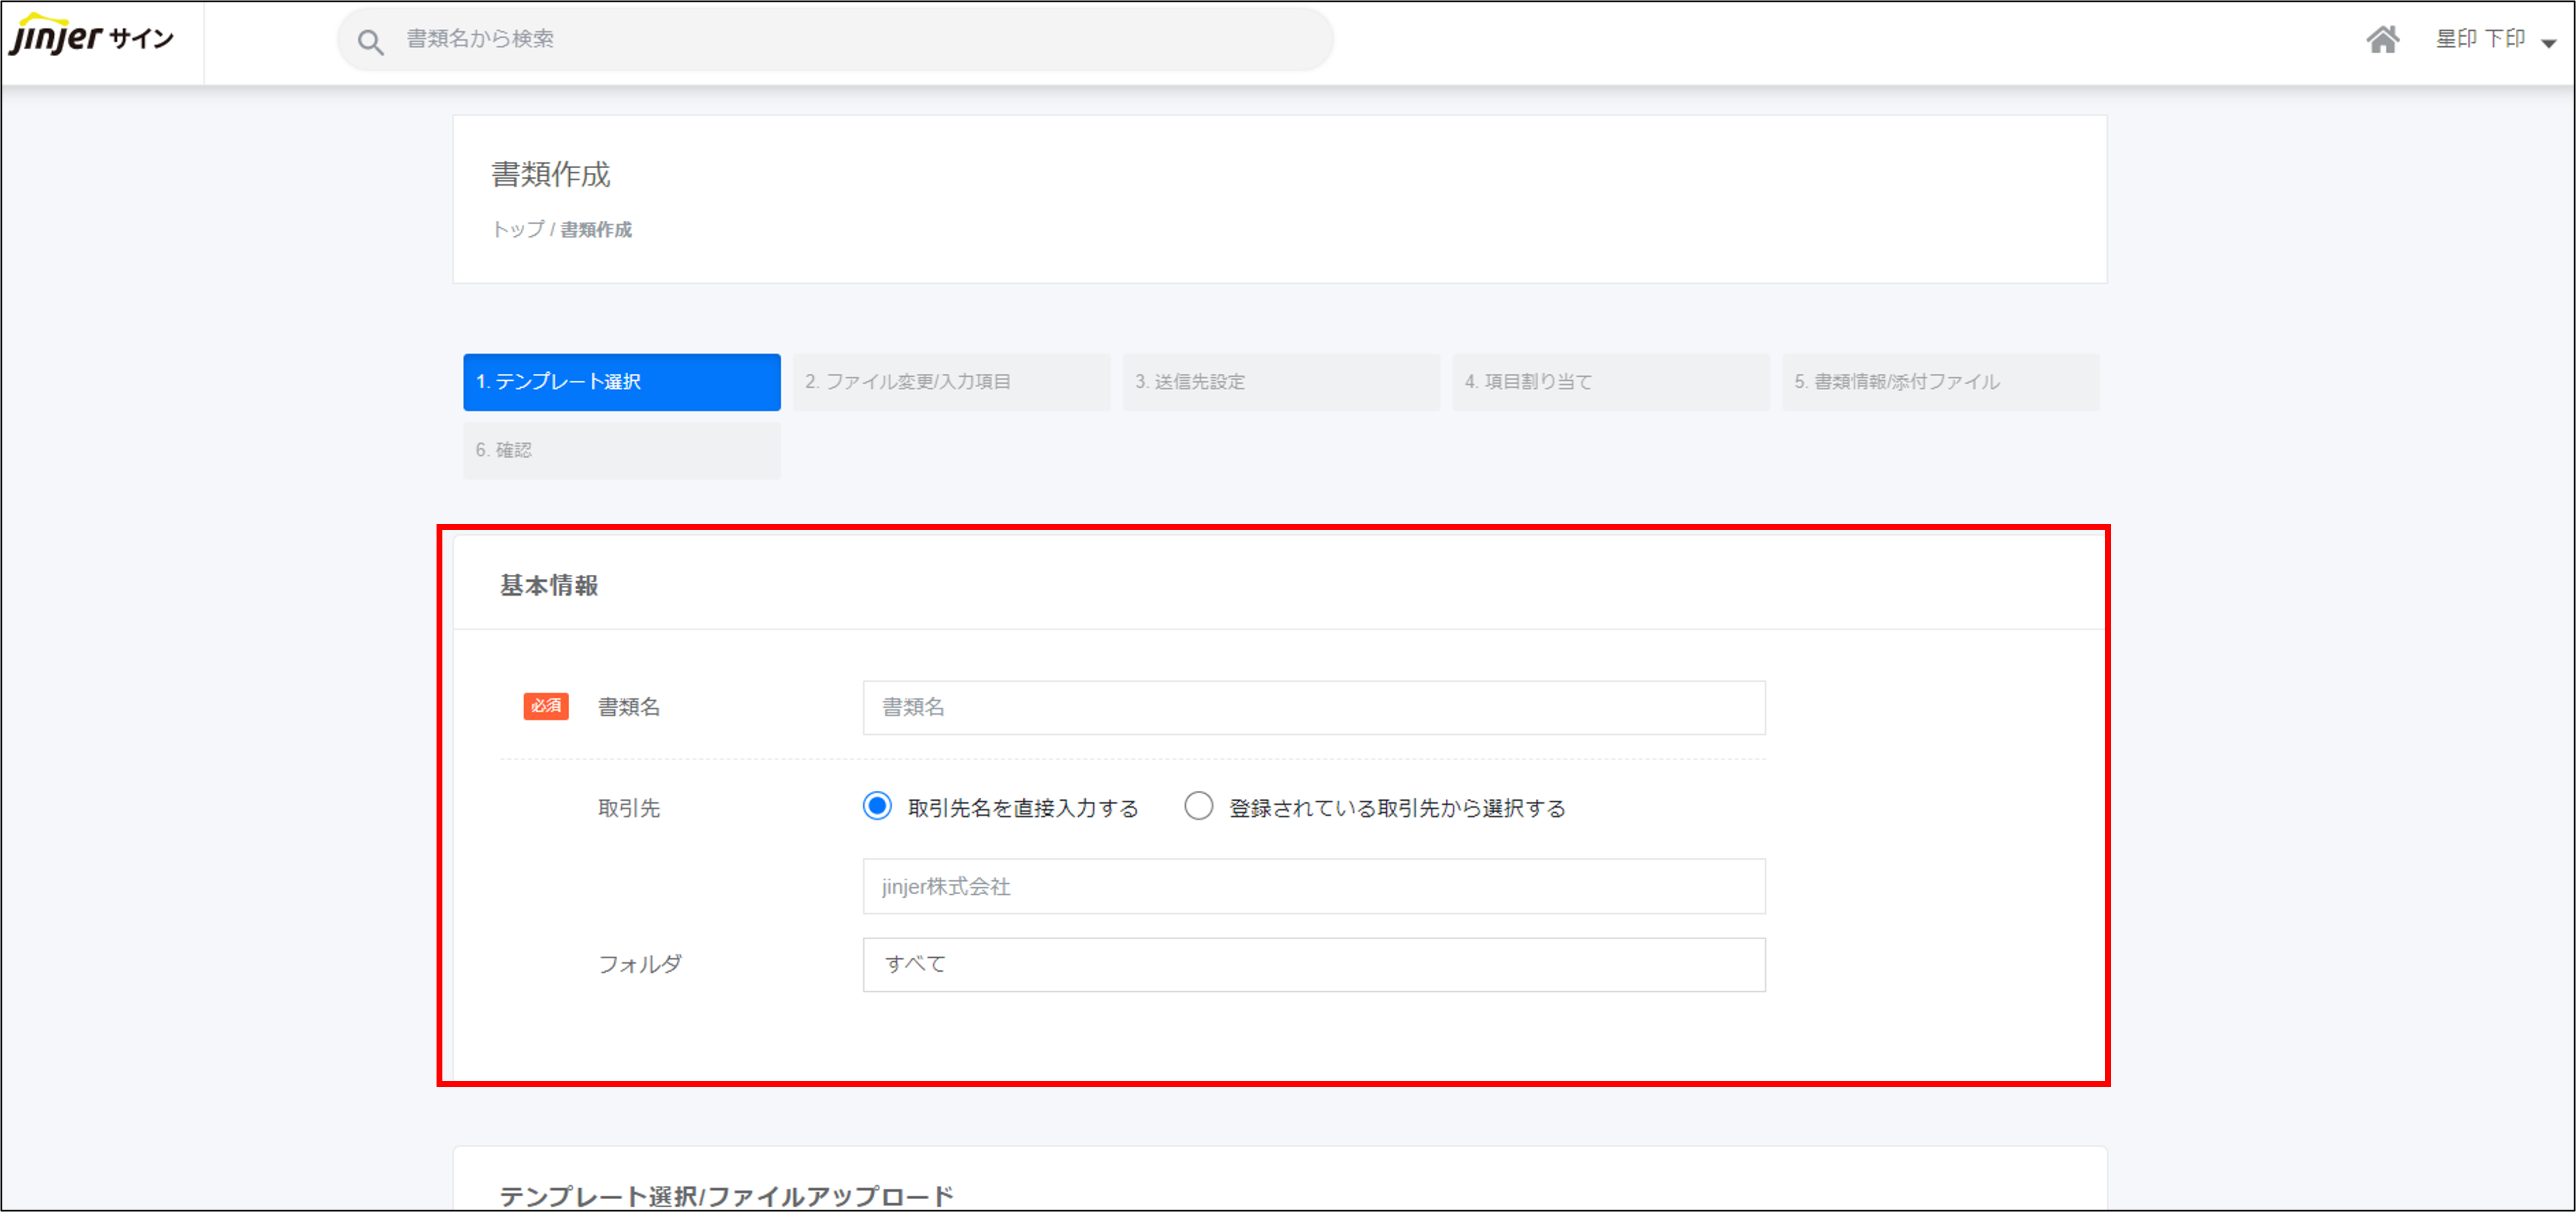This screenshot has height=1212, width=2576.
Task: Open the user menu dropdown arrow
Action: [2549, 43]
